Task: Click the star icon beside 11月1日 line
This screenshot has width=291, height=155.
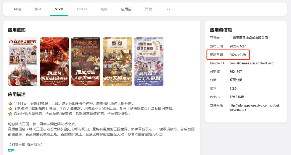Action: [10, 104]
